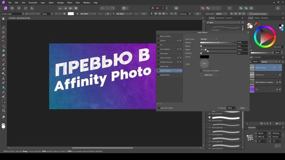285x160 pixels.
Task: Select the ПРЕВЬЮ В layer thumbnail
Action: 252,75
